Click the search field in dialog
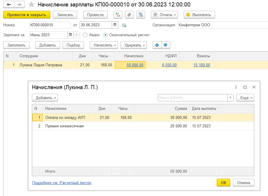 [192, 98]
